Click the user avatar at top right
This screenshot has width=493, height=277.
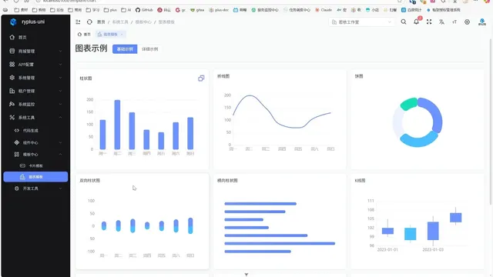pyautogui.click(x=482, y=22)
